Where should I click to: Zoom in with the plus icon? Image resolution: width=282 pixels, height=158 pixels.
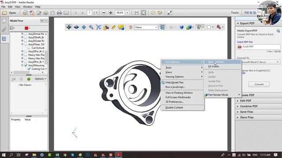click(x=111, y=13)
